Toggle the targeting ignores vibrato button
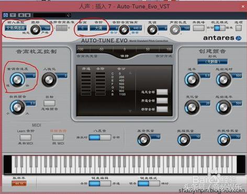 (x=50, y=103)
